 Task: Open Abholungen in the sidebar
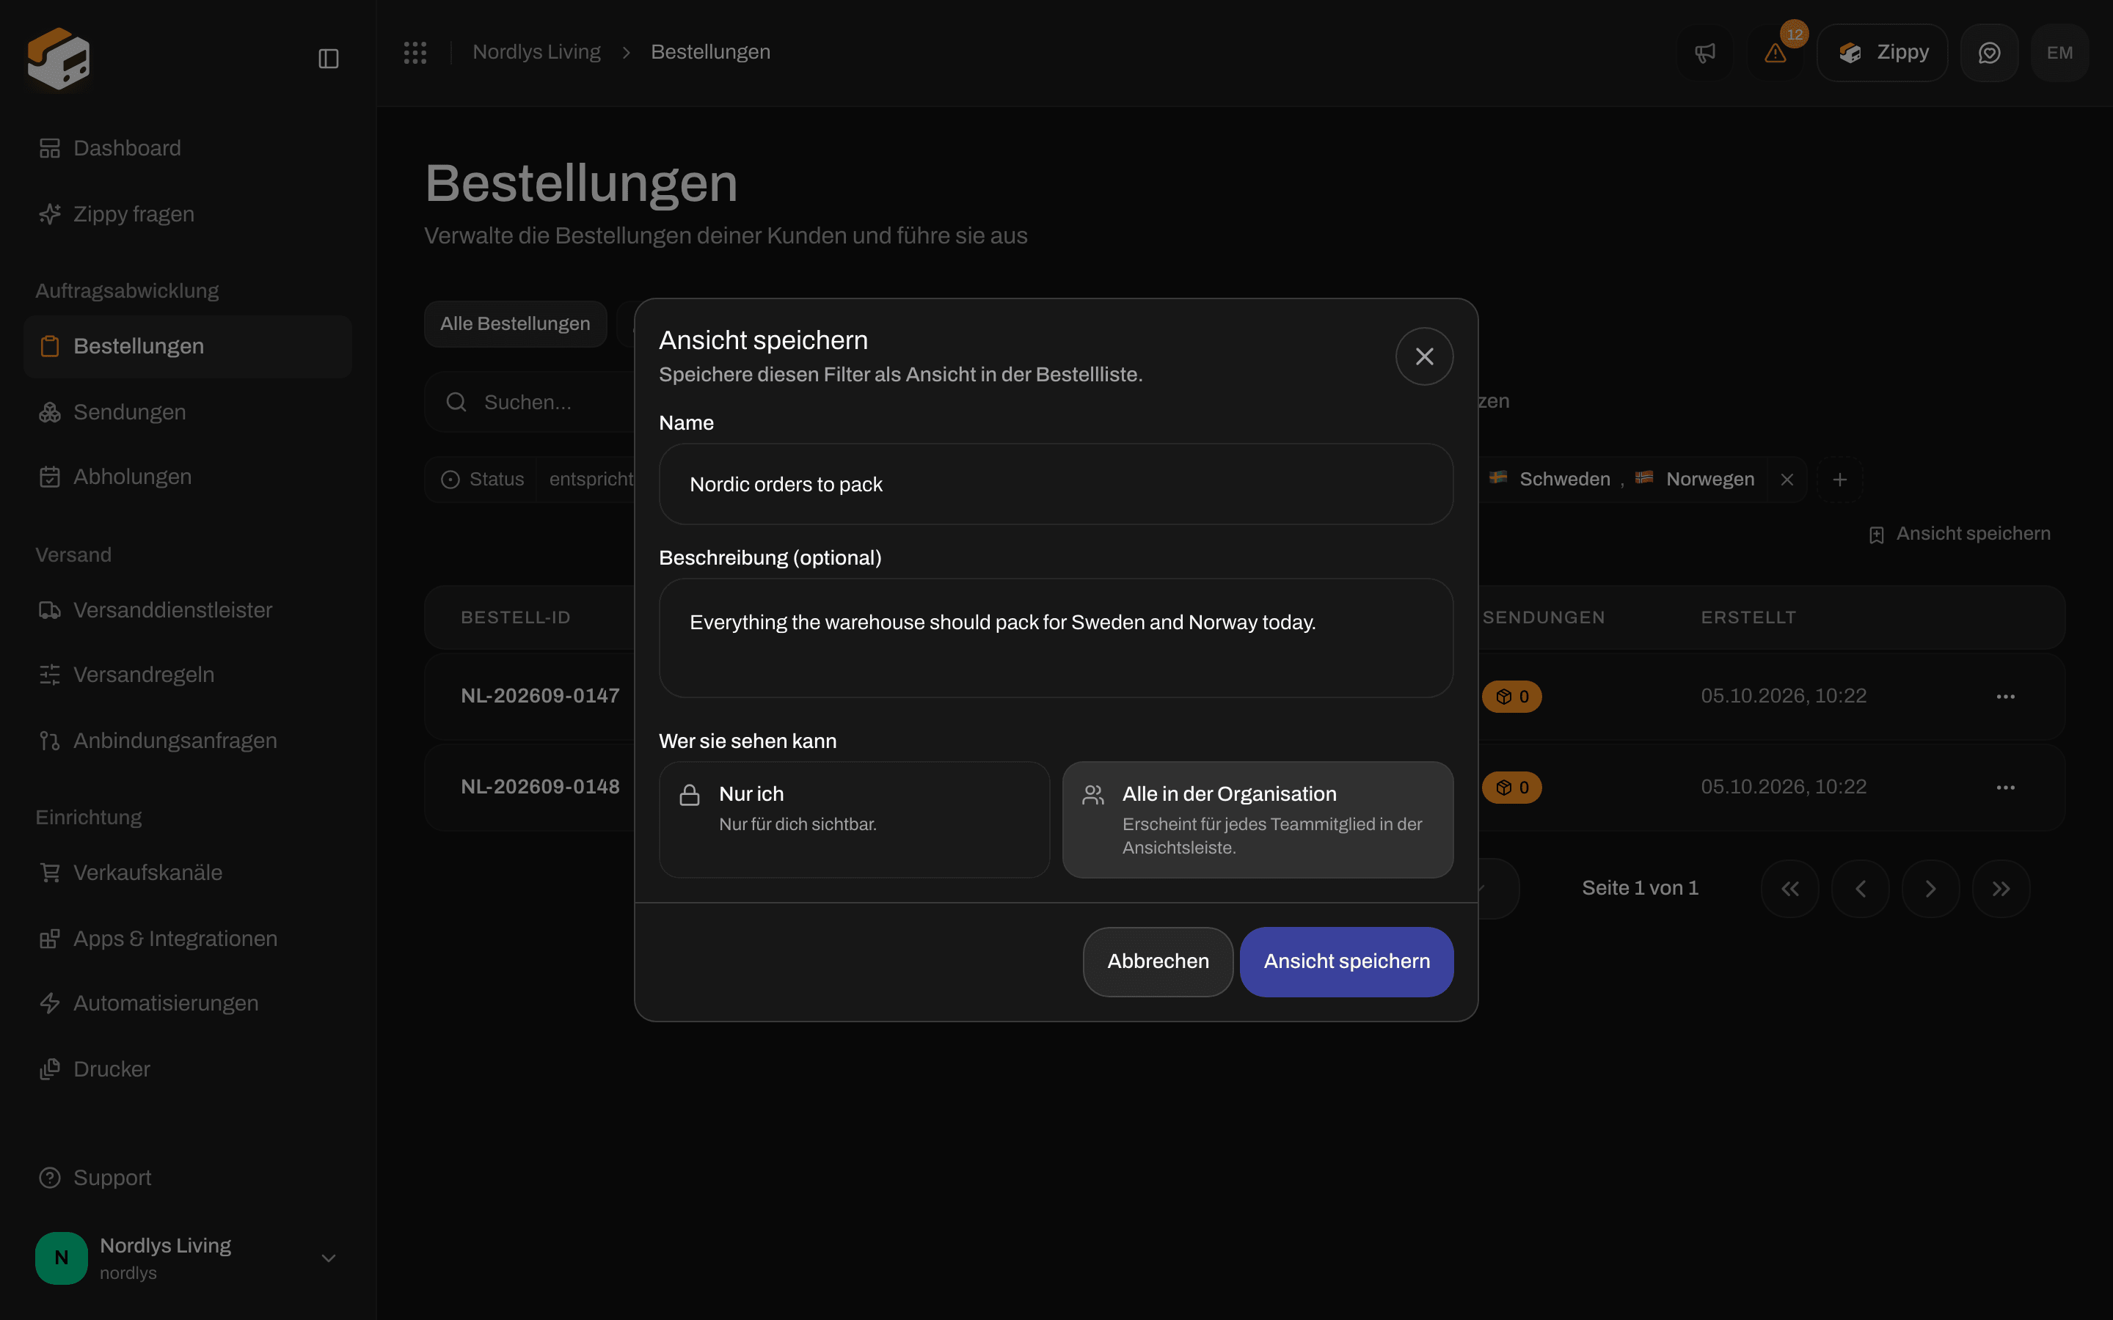[188, 477]
